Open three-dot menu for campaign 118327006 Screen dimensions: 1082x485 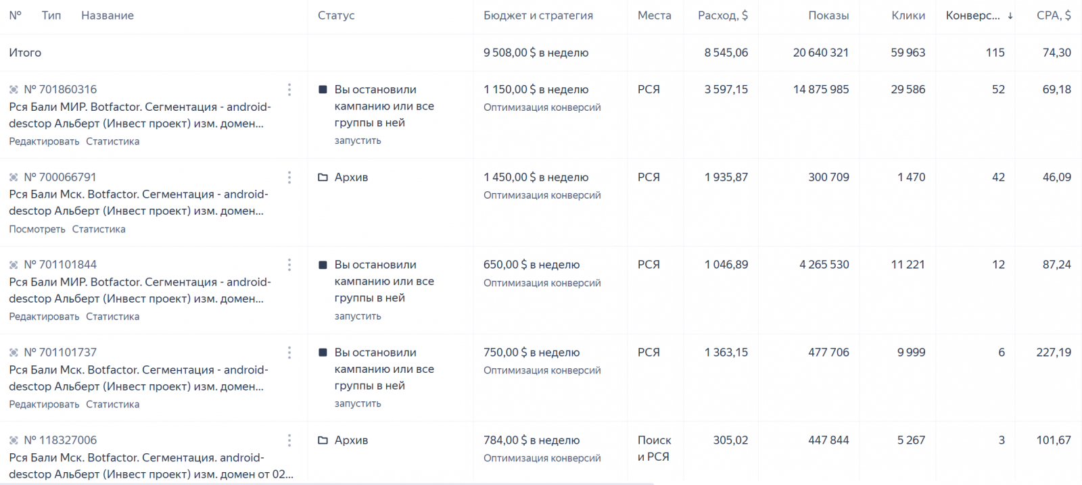(x=289, y=440)
